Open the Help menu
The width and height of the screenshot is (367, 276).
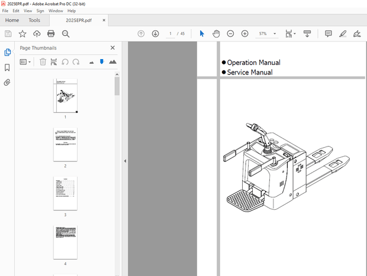click(72, 11)
